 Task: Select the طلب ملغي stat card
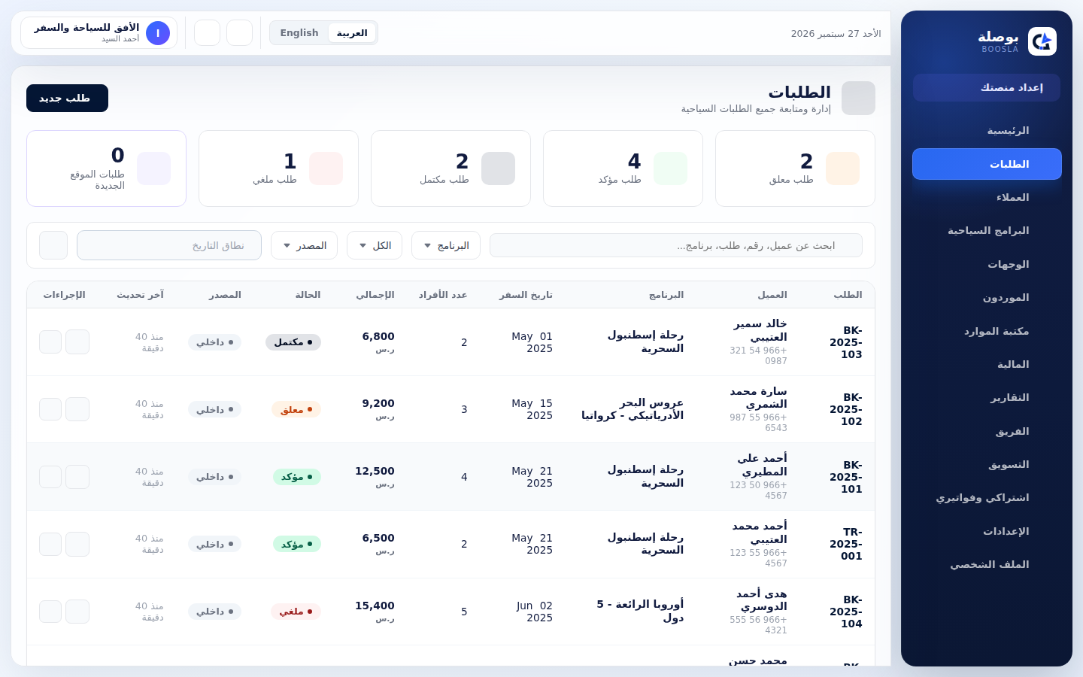(x=278, y=168)
